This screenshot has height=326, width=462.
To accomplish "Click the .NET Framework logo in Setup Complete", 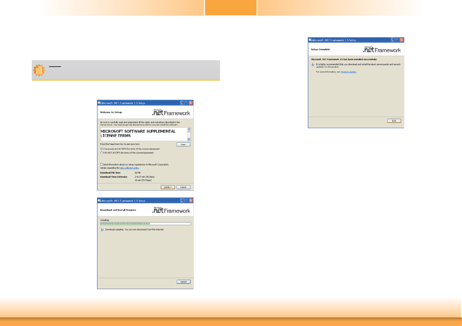I will (x=382, y=50).
